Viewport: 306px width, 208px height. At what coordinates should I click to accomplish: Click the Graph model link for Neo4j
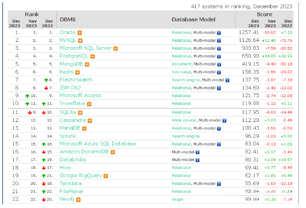[x=178, y=200]
